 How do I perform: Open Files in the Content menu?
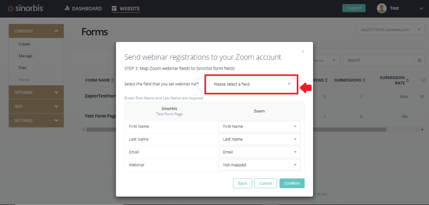pos(22,68)
